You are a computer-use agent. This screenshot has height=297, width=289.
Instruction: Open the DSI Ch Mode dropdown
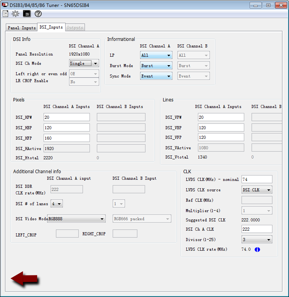pyautogui.click(x=84, y=63)
